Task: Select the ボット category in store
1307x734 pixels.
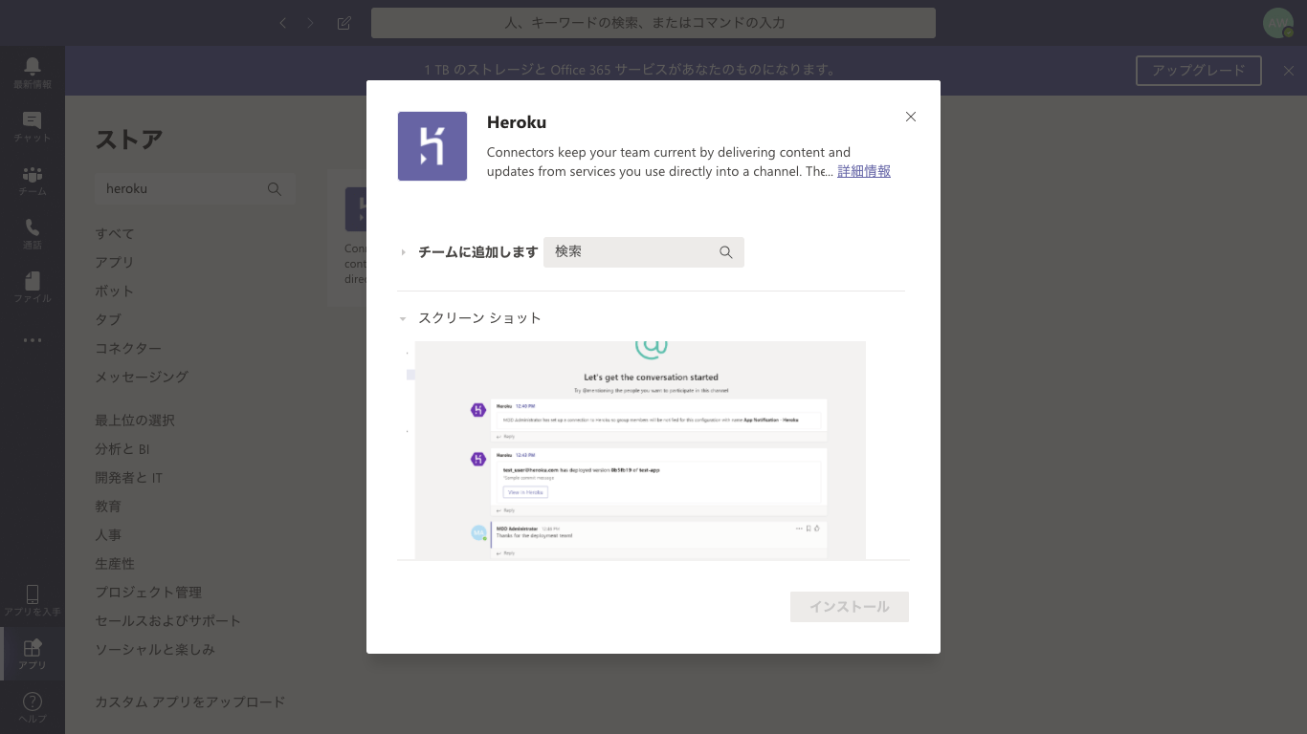Action: tap(114, 291)
